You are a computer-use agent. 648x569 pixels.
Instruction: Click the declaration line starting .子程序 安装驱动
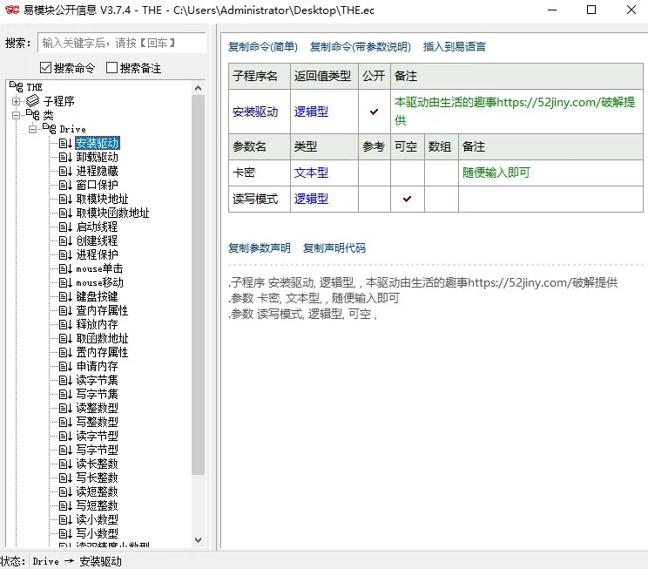click(x=422, y=282)
